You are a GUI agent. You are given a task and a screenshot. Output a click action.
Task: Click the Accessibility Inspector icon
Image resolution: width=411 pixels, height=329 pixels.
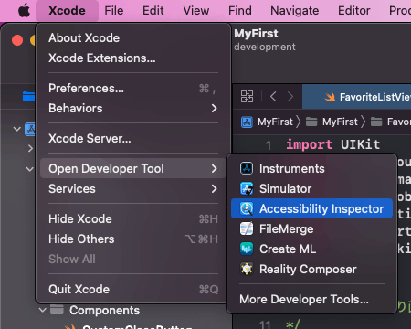[247, 208]
